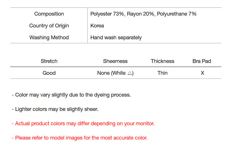
Task: Click the X mark under Bra Pad
Action: [202, 73]
